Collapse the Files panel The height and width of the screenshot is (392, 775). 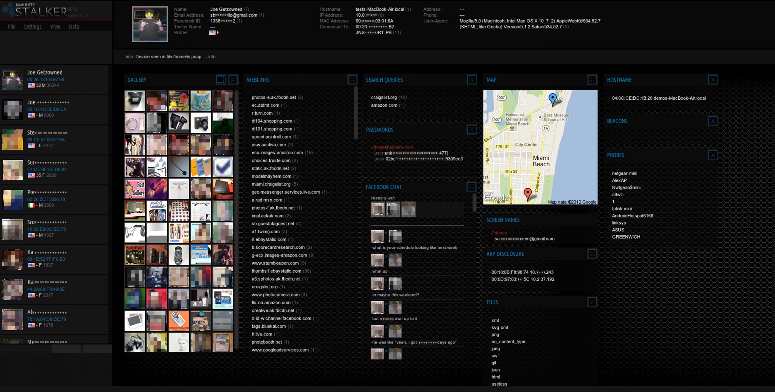point(592,302)
